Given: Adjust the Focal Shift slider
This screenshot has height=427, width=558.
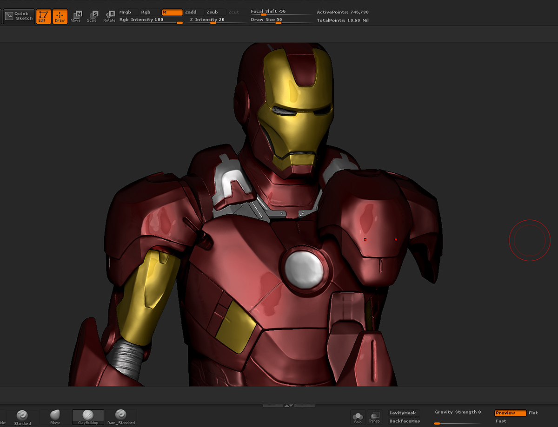Looking at the screenshot, I should (281, 12).
